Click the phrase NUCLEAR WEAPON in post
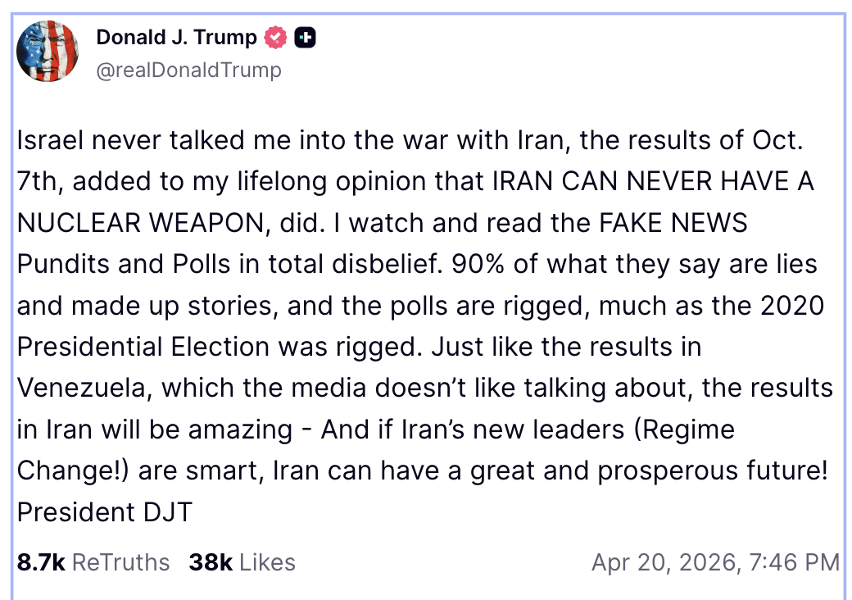Image resolution: width=852 pixels, height=600 pixels. (x=140, y=223)
